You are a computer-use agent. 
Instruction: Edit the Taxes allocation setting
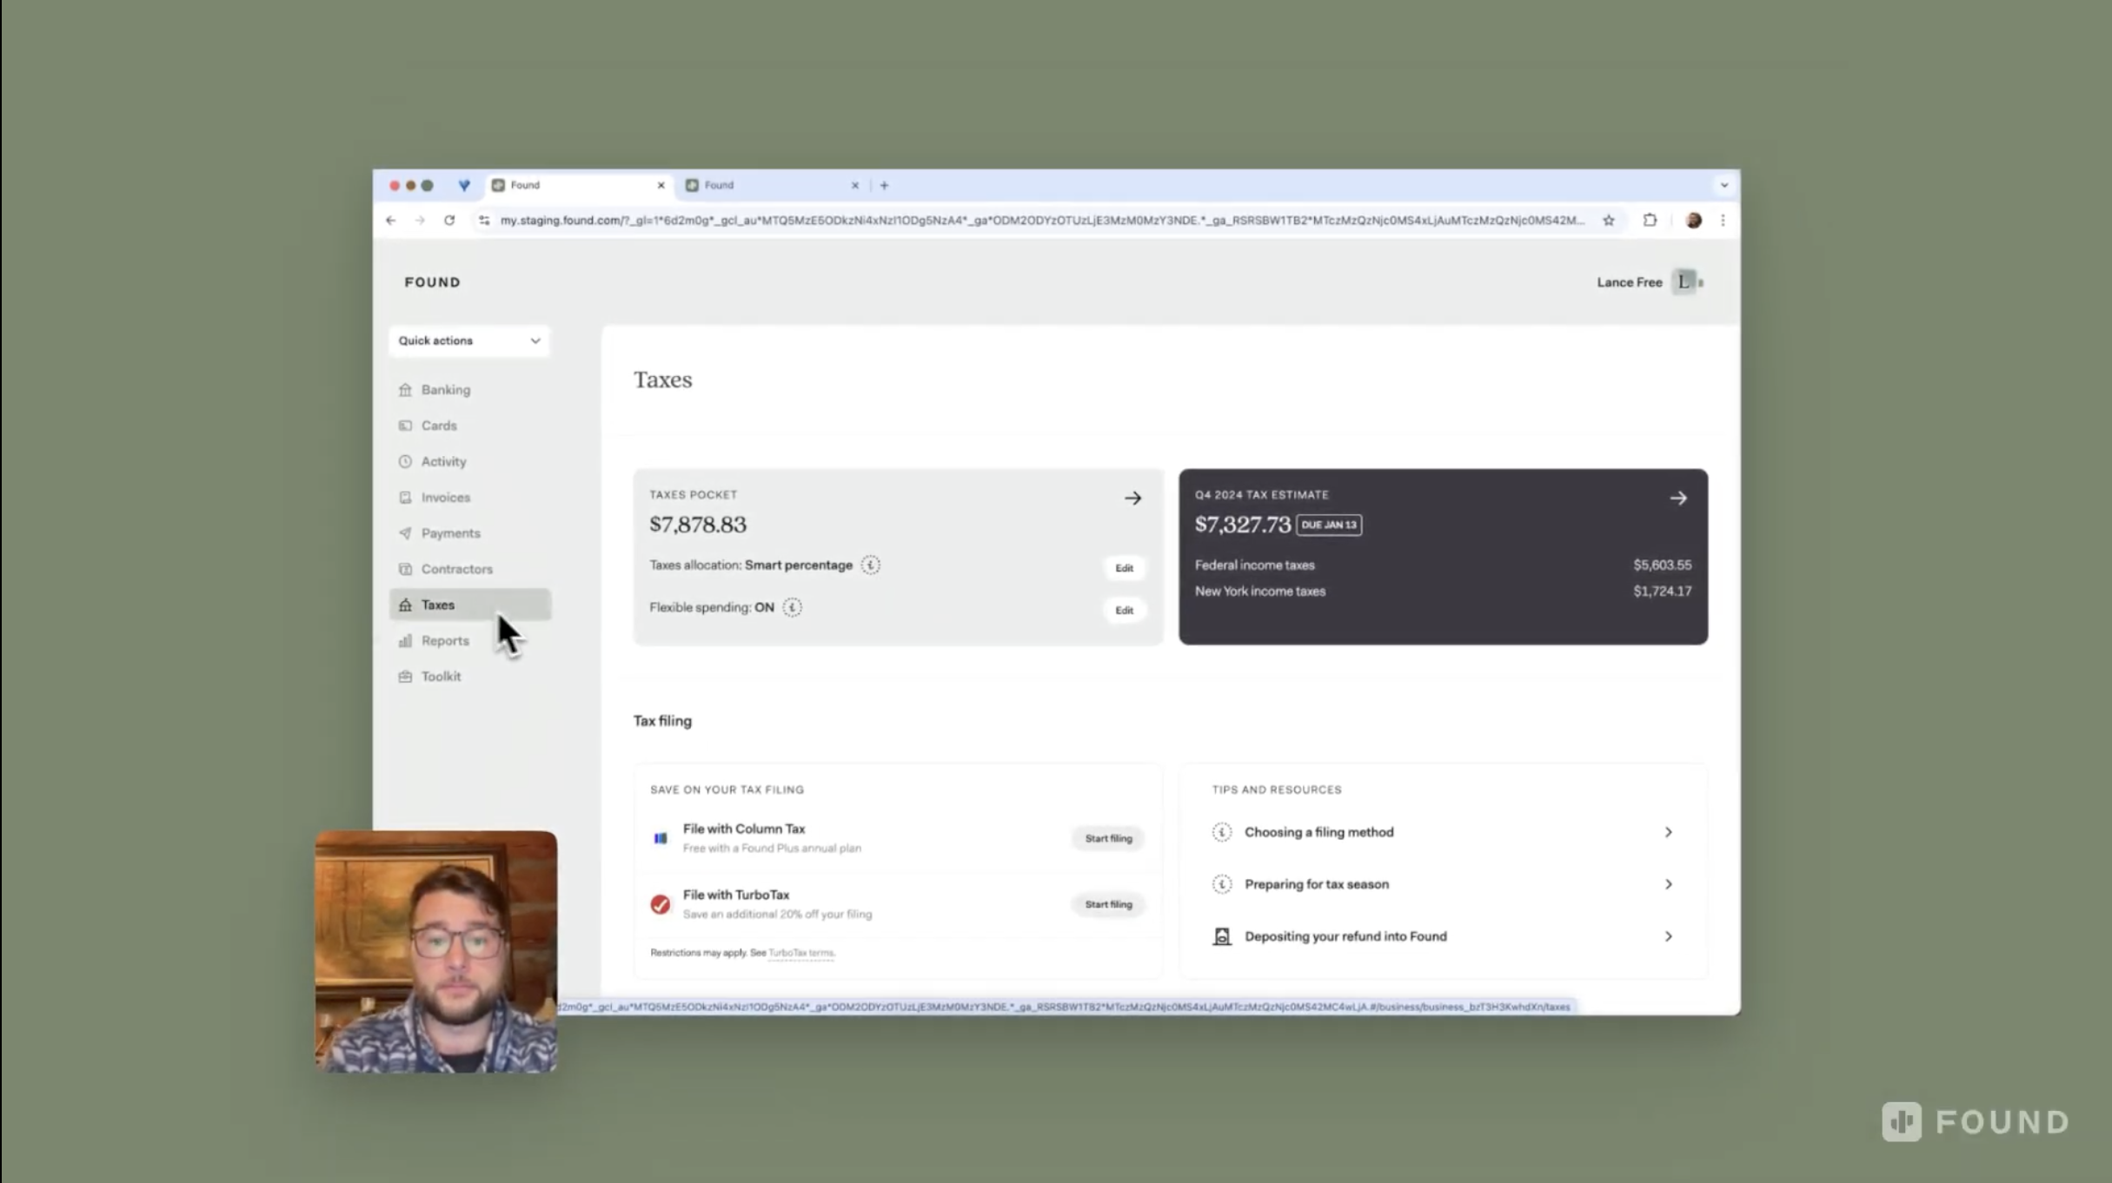1124,568
